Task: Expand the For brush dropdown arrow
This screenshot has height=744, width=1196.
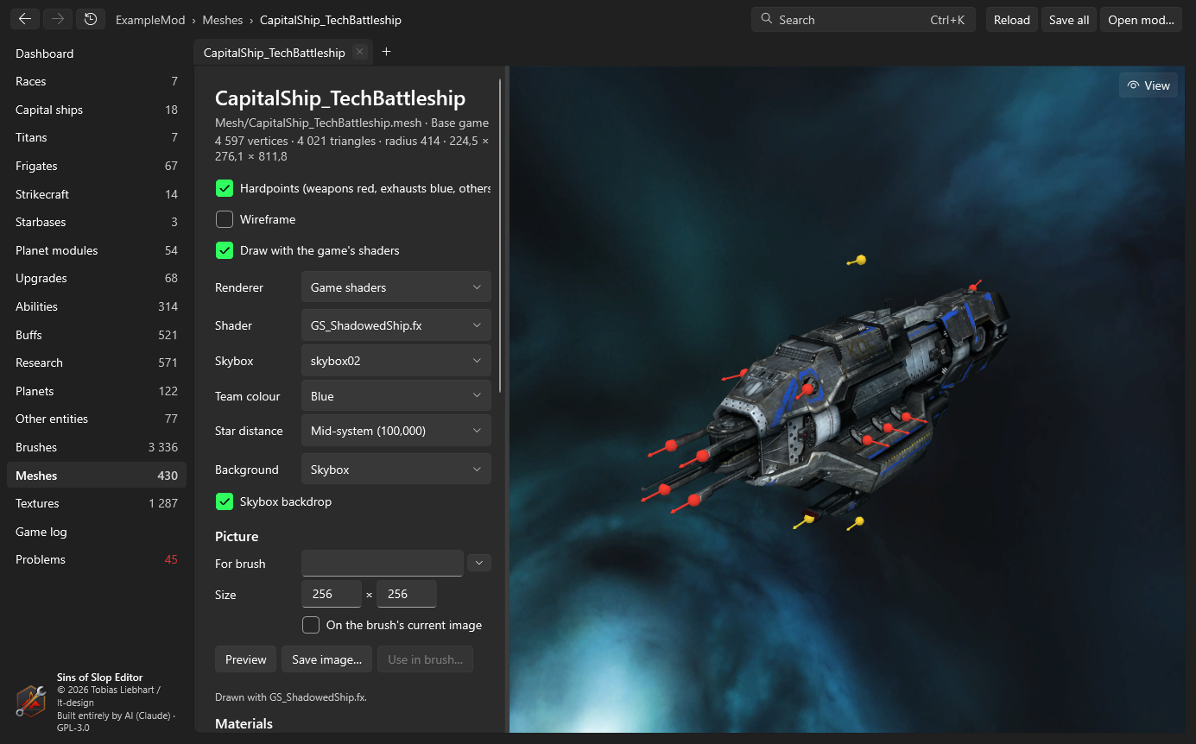Action: [479, 563]
